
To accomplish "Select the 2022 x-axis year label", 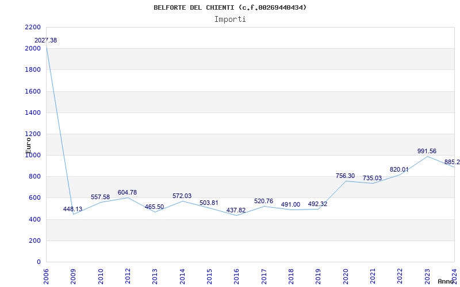I will [x=400, y=277].
